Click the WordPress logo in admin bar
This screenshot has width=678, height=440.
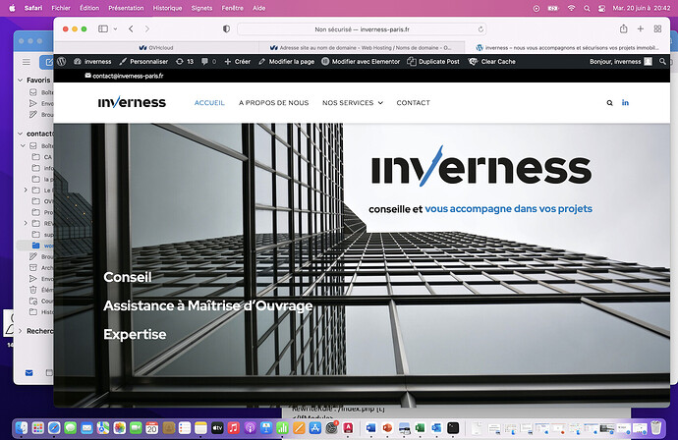point(61,61)
